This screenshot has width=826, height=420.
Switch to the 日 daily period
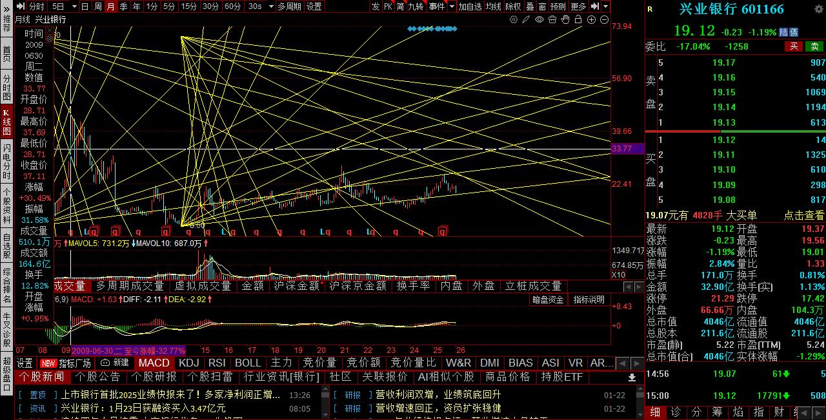(85, 6)
